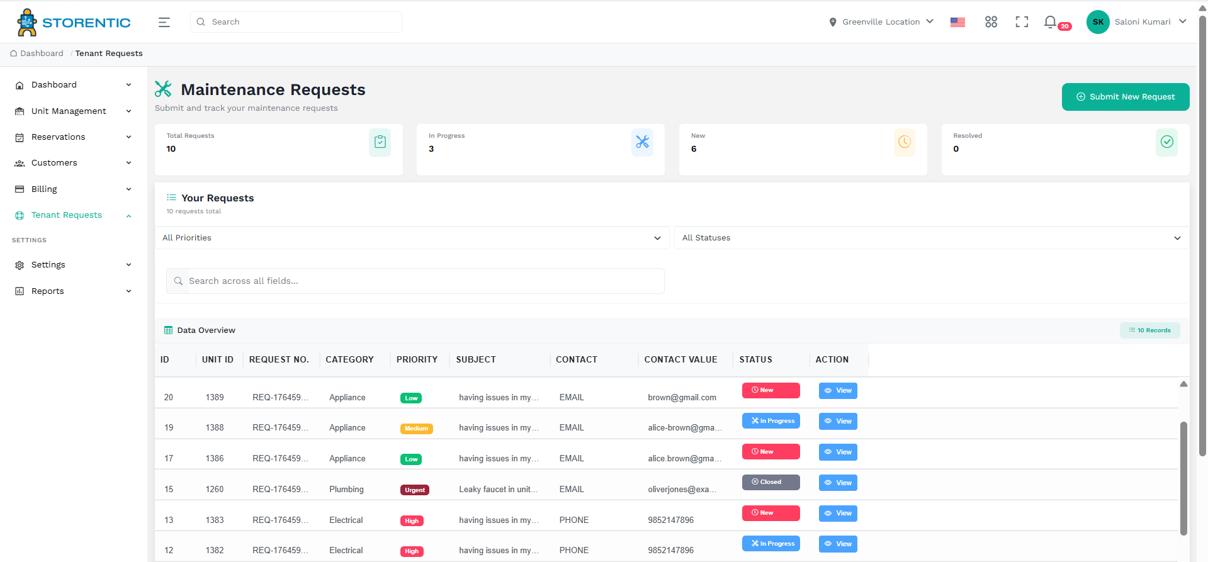Collapse Tenant Requests chevron
The width and height of the screenshot is (1208, 562).
(x=128, y=216)
